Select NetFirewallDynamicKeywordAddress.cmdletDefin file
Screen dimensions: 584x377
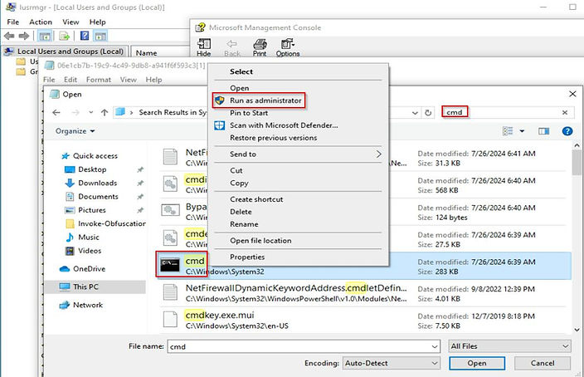click(x=366, y=293)
